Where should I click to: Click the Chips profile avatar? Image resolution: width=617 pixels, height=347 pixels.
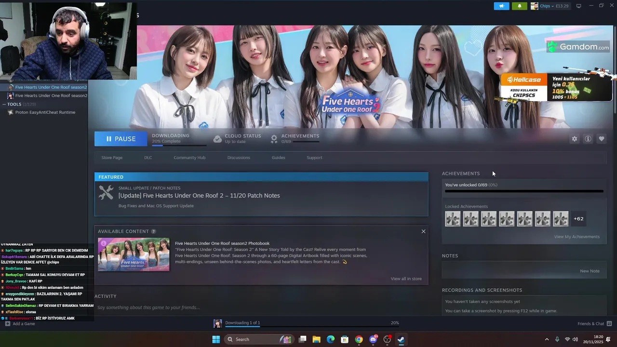pyautogui.click(x=534, y=6)
